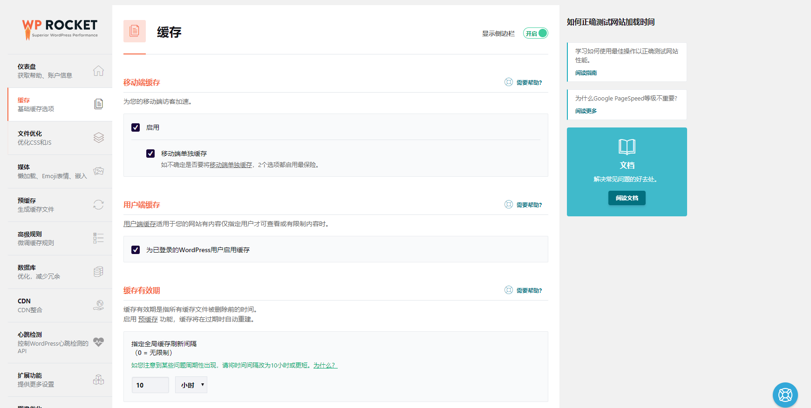
Task: Click the 用户端缓存 section heading
Action: (142, 205)
